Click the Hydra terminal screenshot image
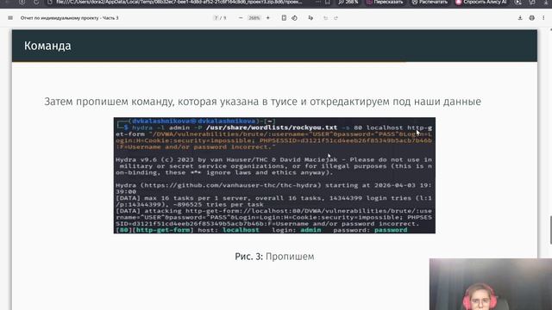 pos(274,176)
